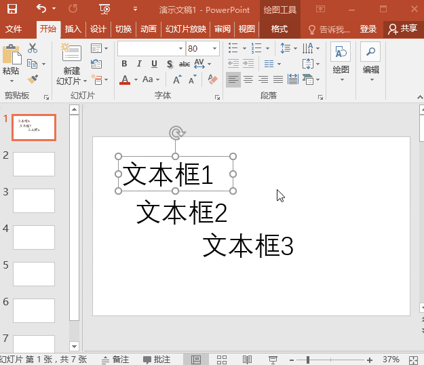Open the font color dropdown arrow
The image size is (424, 365).
pos(136,80)
